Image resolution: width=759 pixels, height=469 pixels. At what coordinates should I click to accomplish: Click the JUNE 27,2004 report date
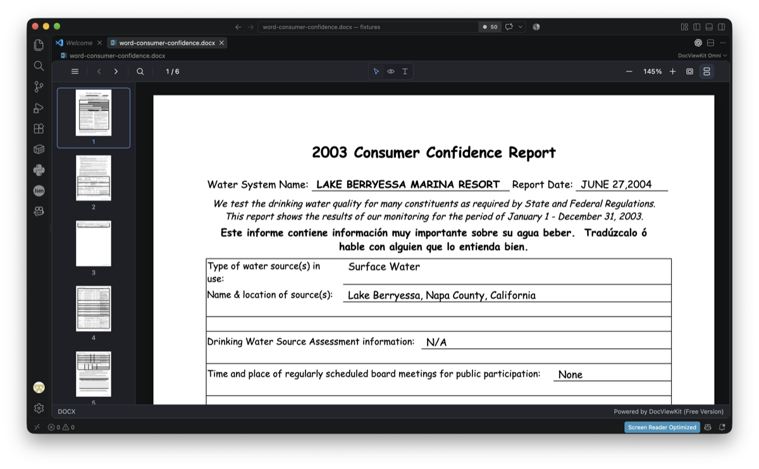(616, 184)
